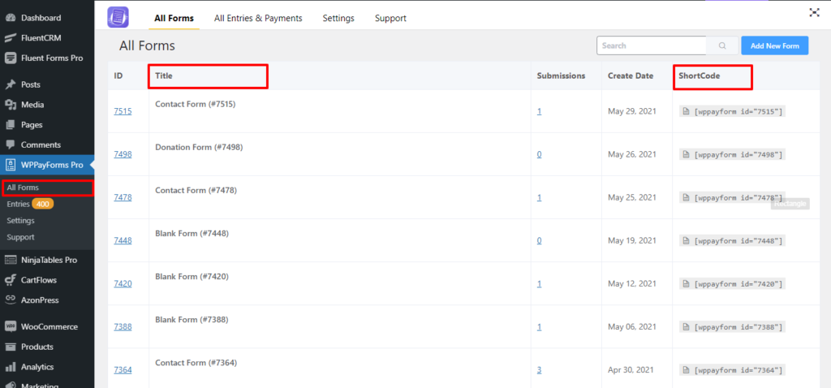The image size is (831, 388).
Task: Click the Add New Form button
Action: (x=773, y=46)
